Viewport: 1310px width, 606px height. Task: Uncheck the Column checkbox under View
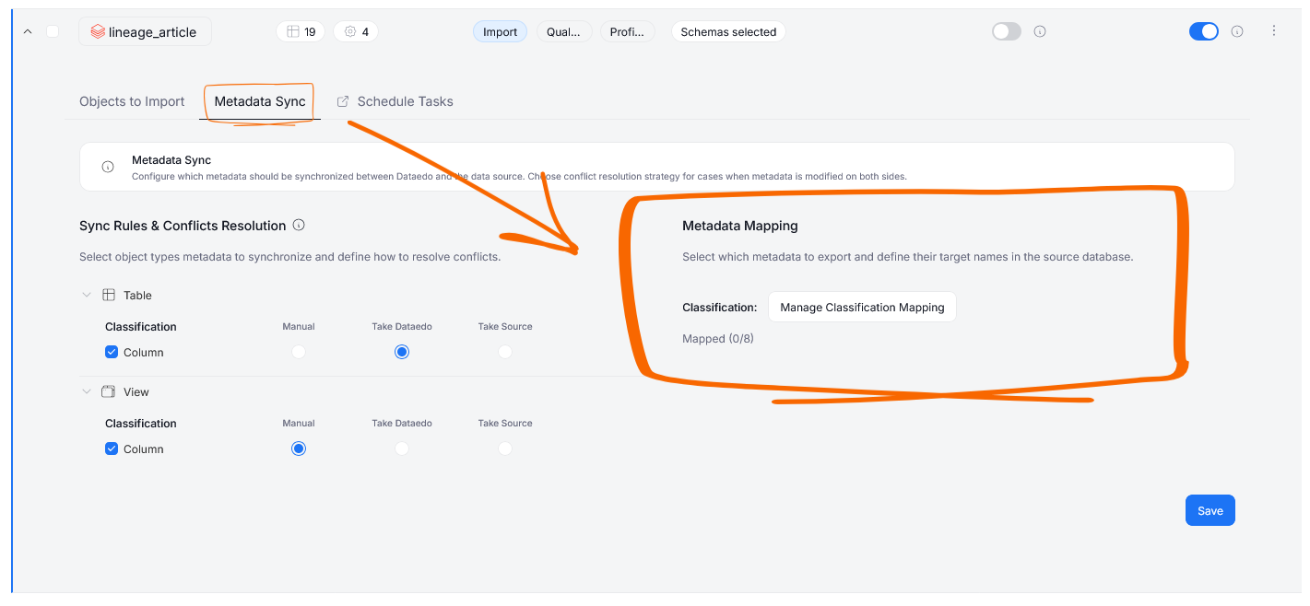[112, 449]
